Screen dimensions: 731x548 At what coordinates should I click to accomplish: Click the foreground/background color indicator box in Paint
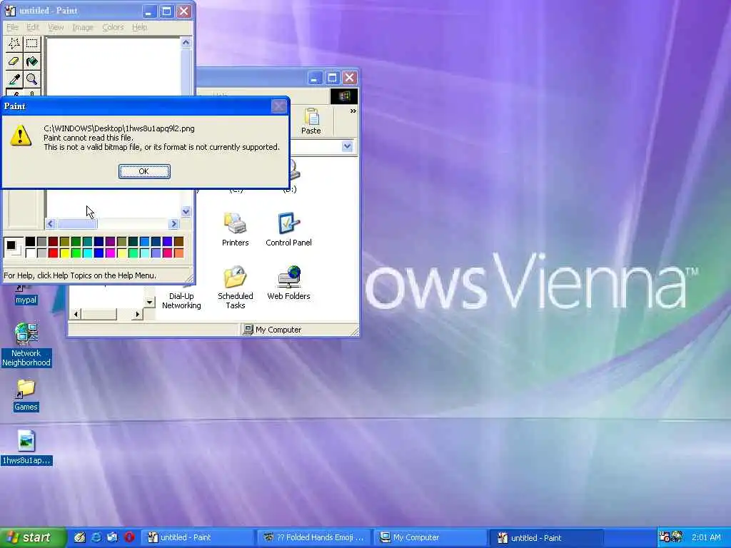click(13, 247)
